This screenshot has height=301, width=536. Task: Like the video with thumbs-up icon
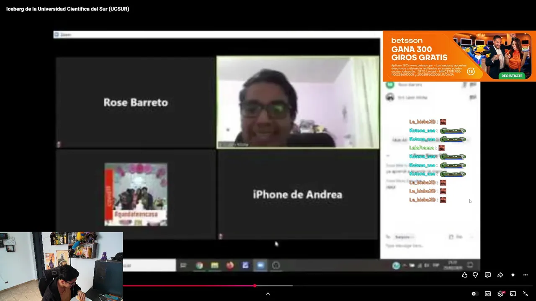[x=465, y=275]
